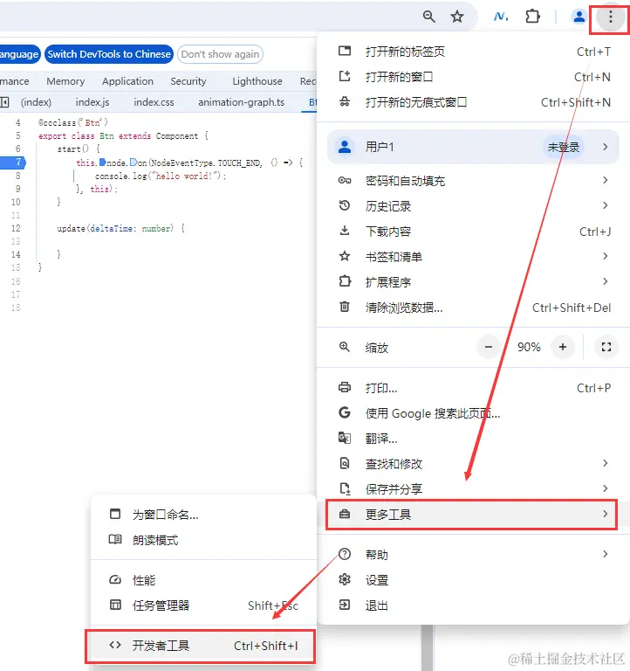The image size is (630, 671).
Task: Select 打开新的无痕式窗口 menu item
Action: click(474, 102)
